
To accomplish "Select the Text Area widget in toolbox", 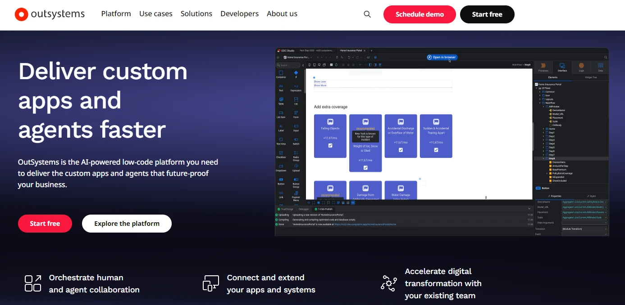I will pos(281,141).
